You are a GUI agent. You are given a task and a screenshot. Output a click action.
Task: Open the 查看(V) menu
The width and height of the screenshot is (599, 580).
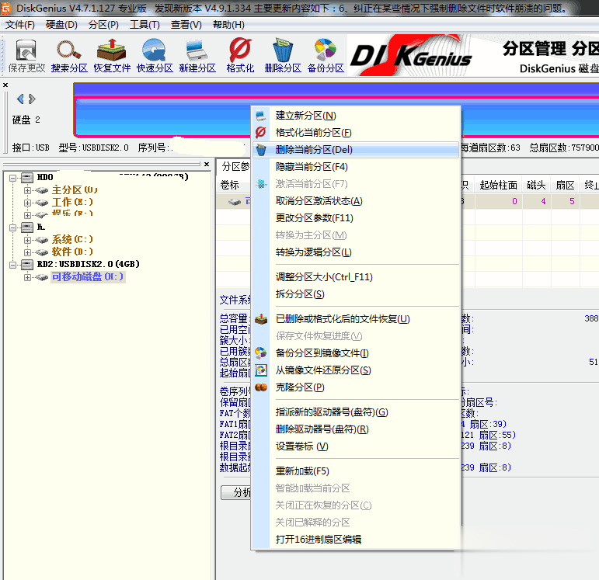pyautogui.click(x=186, y=25)
